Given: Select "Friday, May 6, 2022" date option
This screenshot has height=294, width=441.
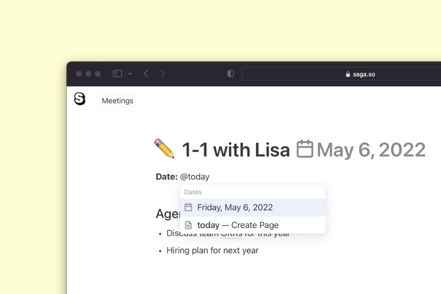Looking at the screenshot, I should pyautogui.click(x=253, y=207).
